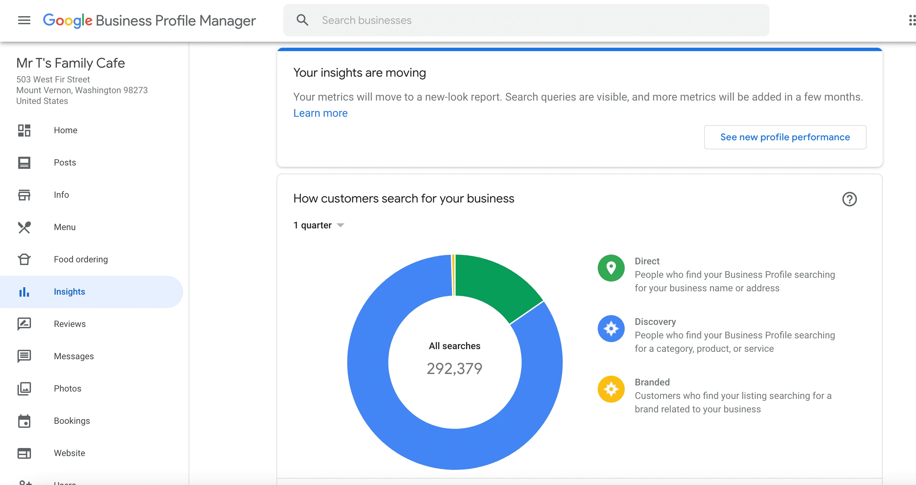Click the blue Discovery compass icon
The width and height of the screenshot is (916, 485).
tap(611, 329)
